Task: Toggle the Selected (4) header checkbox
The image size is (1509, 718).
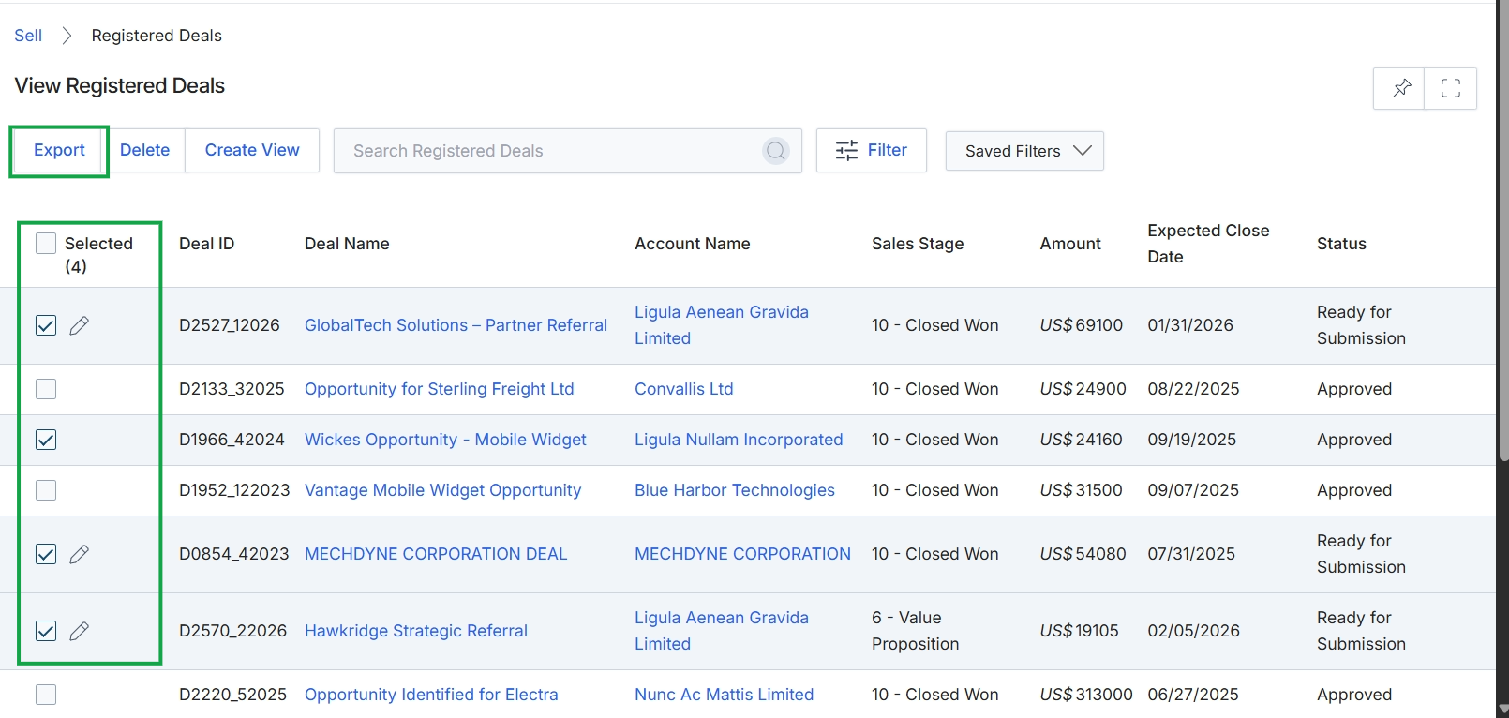Action: tap(46, 244)
